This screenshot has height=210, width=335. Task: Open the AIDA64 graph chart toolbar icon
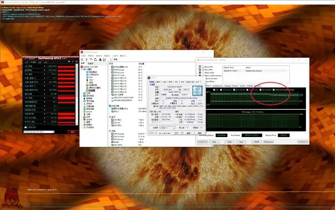(x=104, y=60)
